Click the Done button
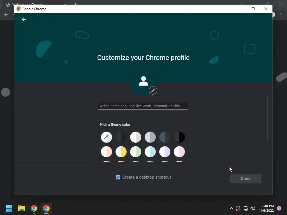 click(246, 179)
